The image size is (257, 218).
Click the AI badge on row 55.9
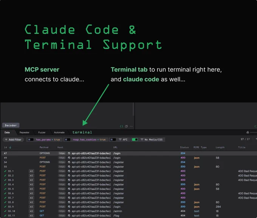tap(31, 207)
